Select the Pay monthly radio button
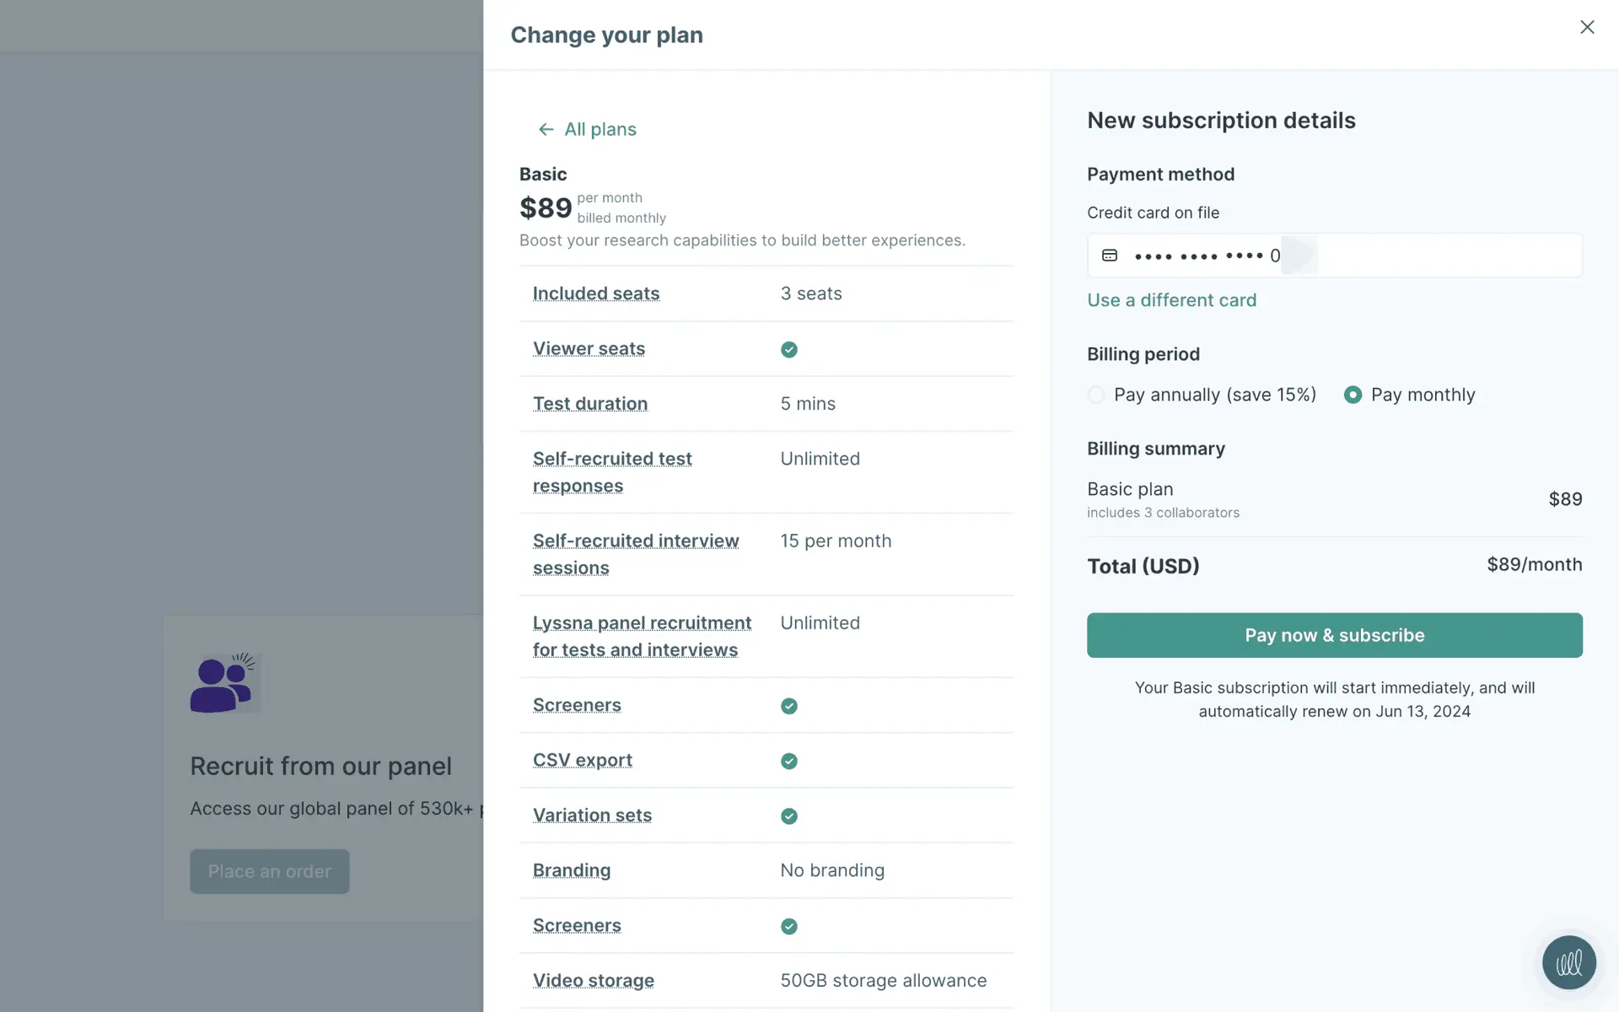Screen dimensions: 1619x1012 1353,395
